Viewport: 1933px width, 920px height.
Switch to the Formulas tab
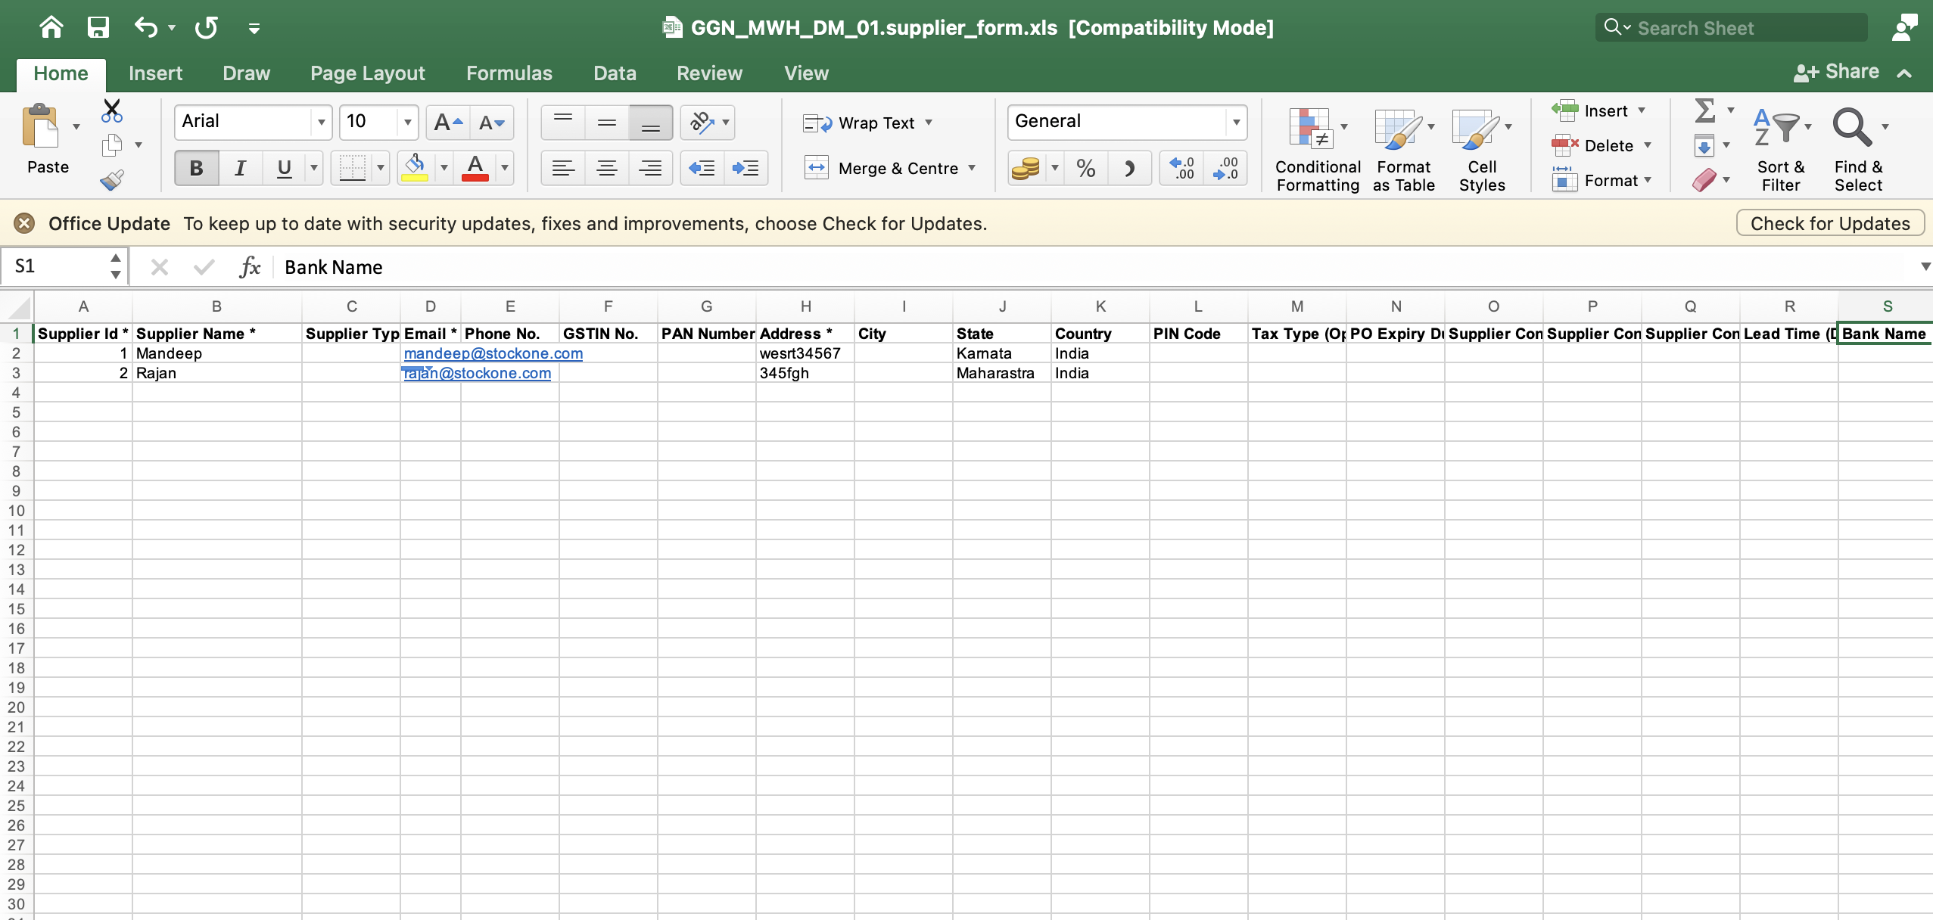coord(509,73)
